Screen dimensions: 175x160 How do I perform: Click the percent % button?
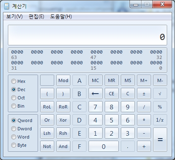[x=160, y=107]
